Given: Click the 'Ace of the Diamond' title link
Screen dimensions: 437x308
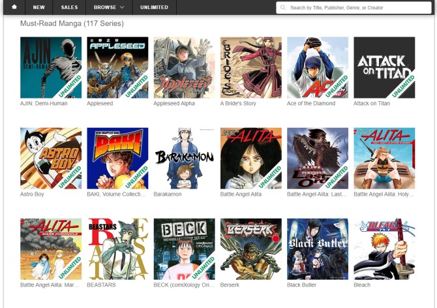Looking at the screenshot, I should coord(311,103).
